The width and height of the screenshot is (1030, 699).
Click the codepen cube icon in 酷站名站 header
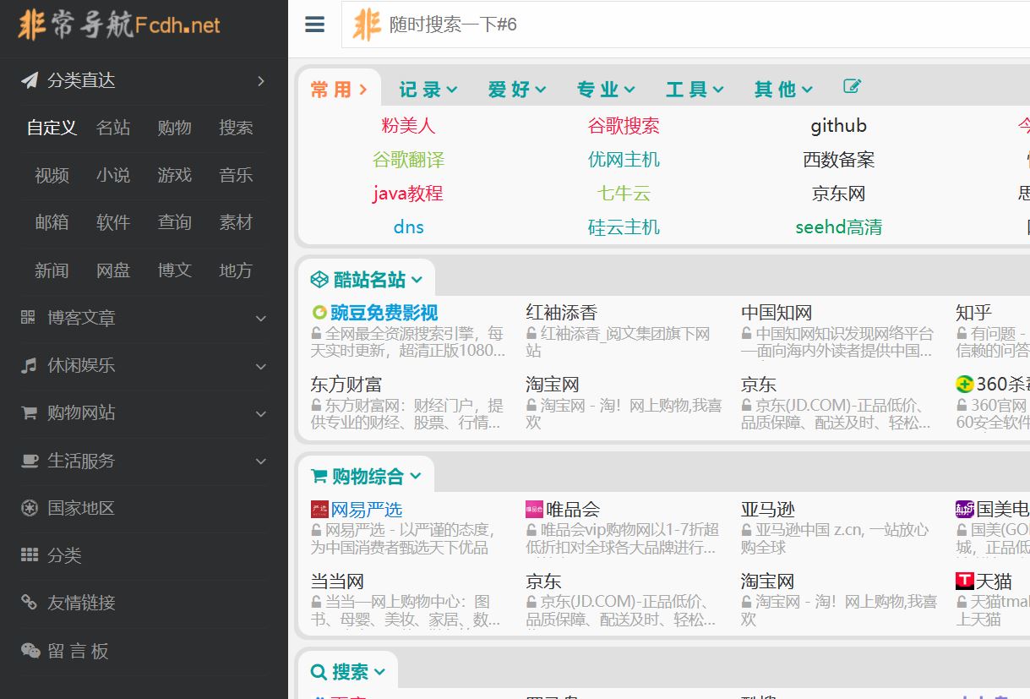[319, 280]
